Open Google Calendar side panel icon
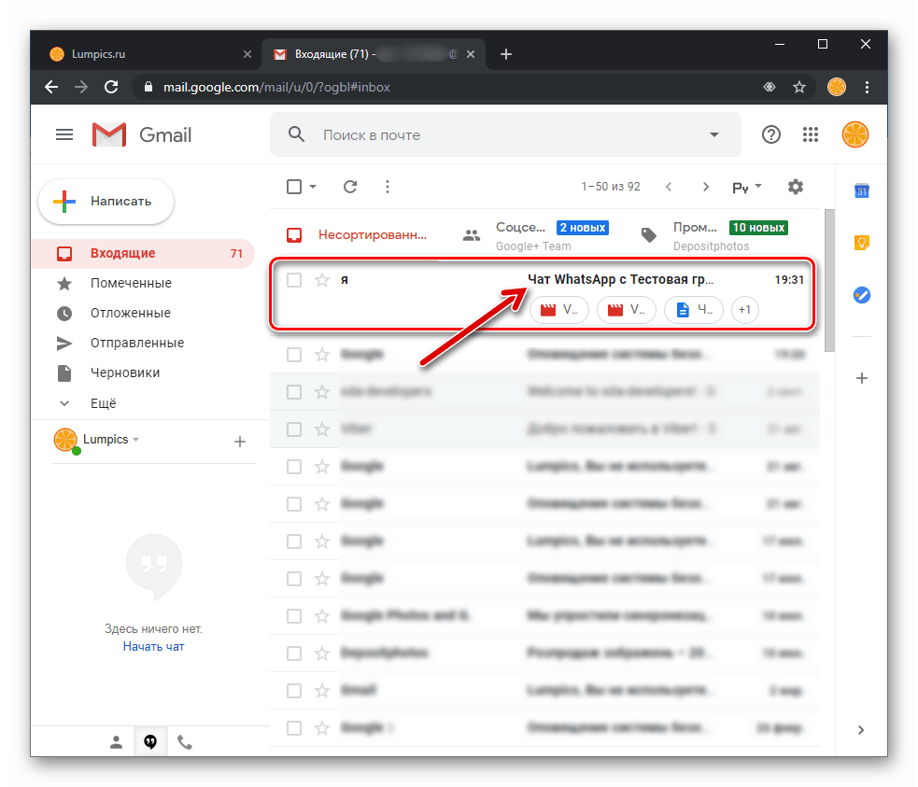 pyautogui.click(x=862, y=190)
